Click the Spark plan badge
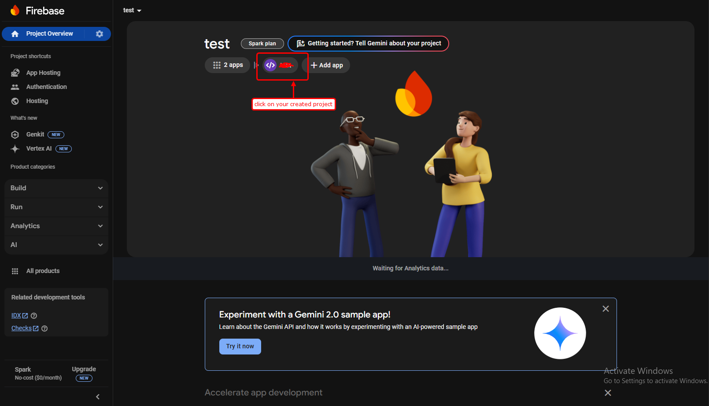 pos(262,44)
